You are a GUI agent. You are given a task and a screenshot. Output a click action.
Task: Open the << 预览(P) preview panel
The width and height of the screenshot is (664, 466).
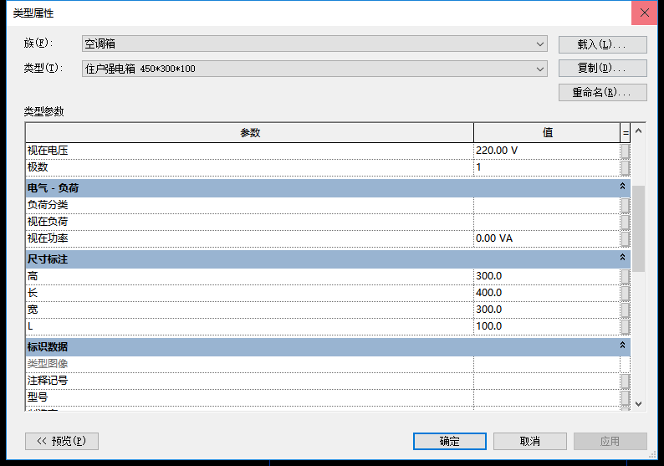click(x=62, y=442)
